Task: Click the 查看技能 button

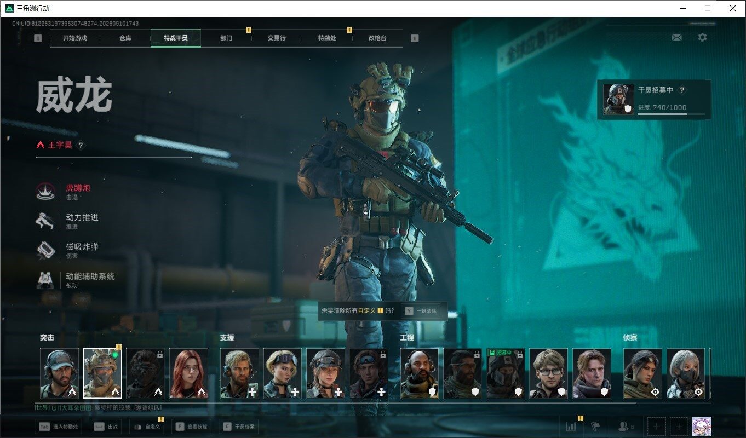Action: 191,427
